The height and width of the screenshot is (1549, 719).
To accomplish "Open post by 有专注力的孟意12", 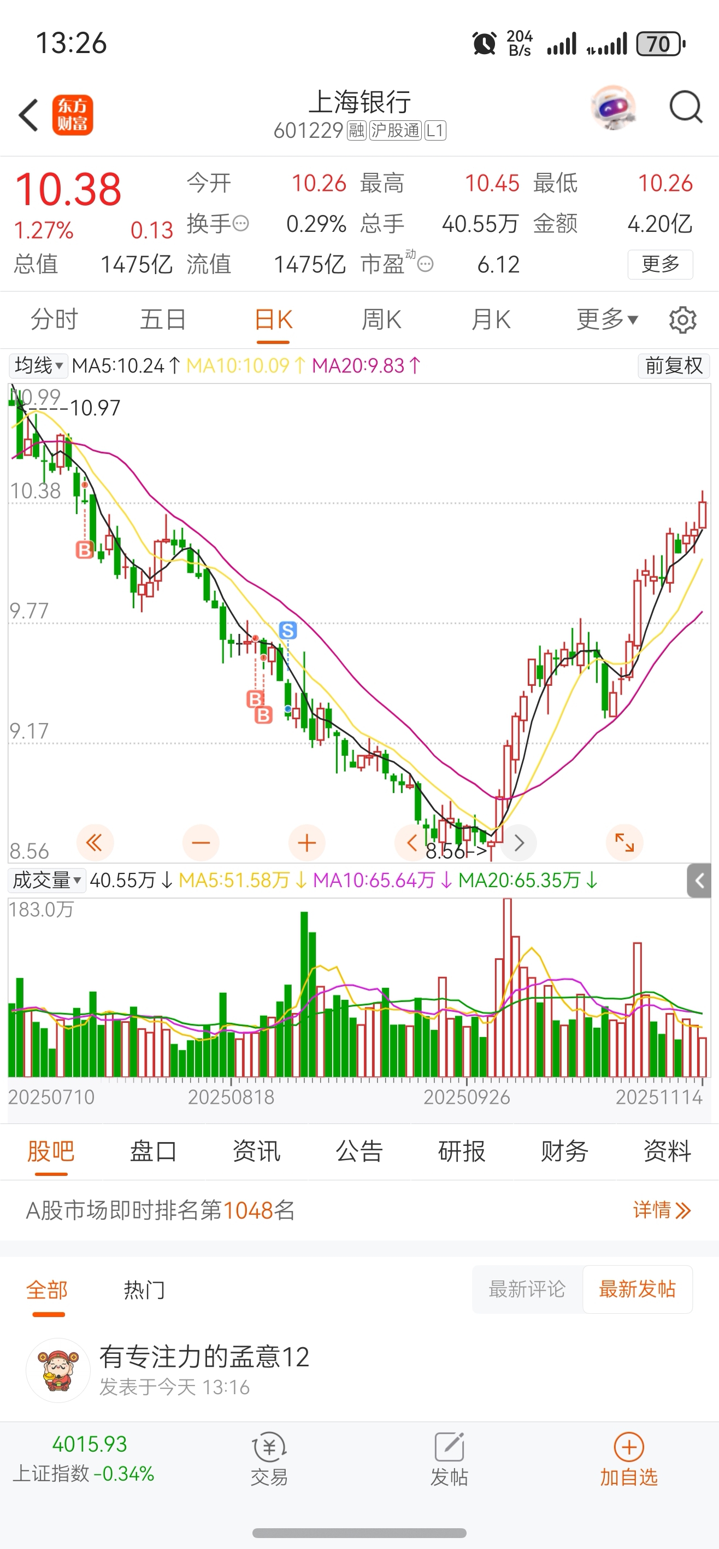I will coord(359,1370).
